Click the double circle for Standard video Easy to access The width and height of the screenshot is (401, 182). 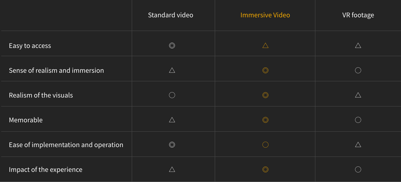(172, 46)
